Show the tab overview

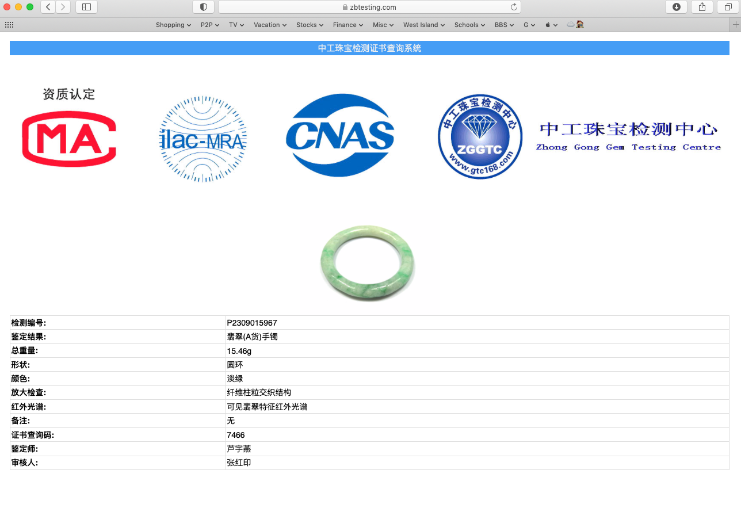[x=728, y=7]
